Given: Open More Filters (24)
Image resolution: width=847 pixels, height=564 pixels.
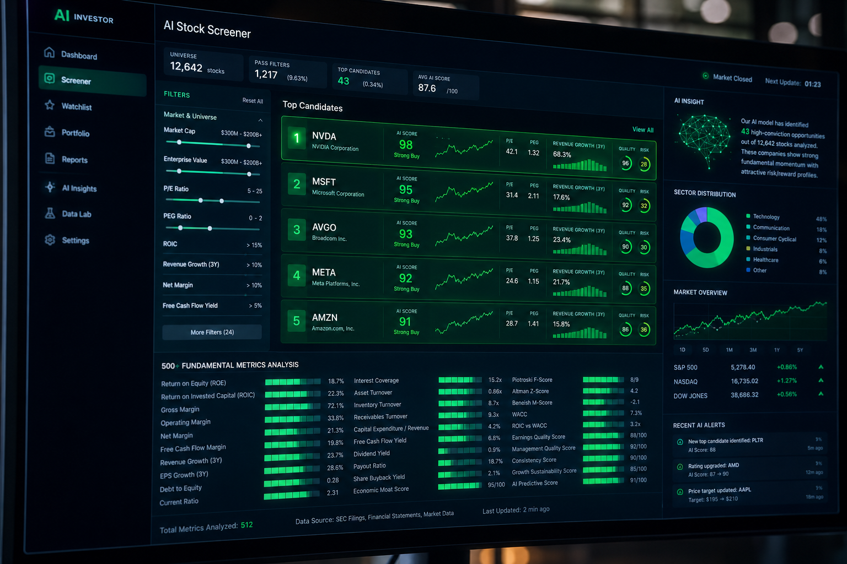Looking at the screenshot, I should point(212,332).
